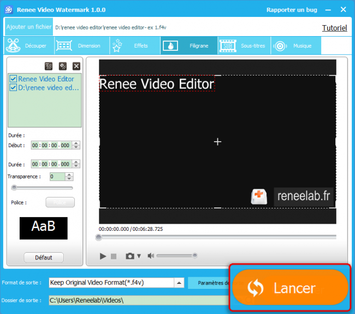
Task: Minimize the Renee Video Watermark window
Action: 328,10
